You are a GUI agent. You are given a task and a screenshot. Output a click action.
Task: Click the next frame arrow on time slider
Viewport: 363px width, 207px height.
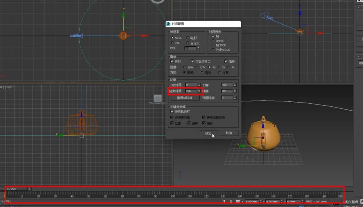point(29,189)
